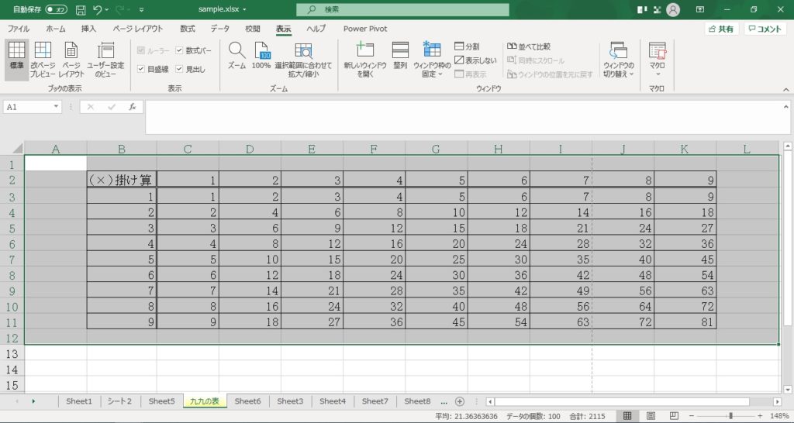Set zoom to 100% in ribbon
Image resolution: width=794 pixels, height=423 pixels.
(x=261, y=57)
